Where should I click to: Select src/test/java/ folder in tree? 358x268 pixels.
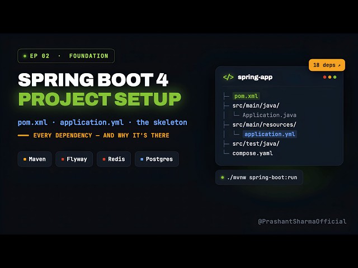[x=256, y=143]
